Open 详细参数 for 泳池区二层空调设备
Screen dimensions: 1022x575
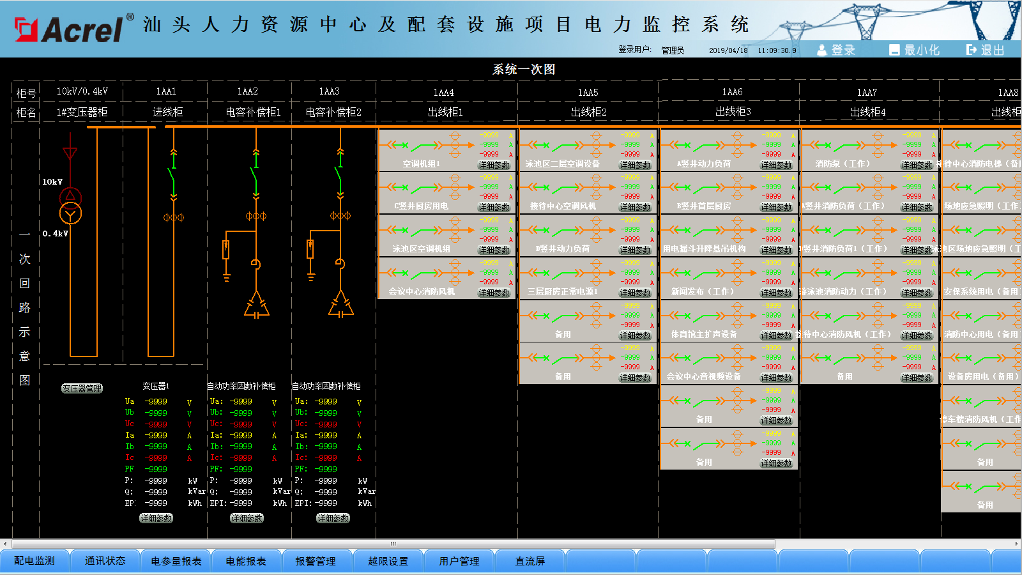click(x=635, y=165)
